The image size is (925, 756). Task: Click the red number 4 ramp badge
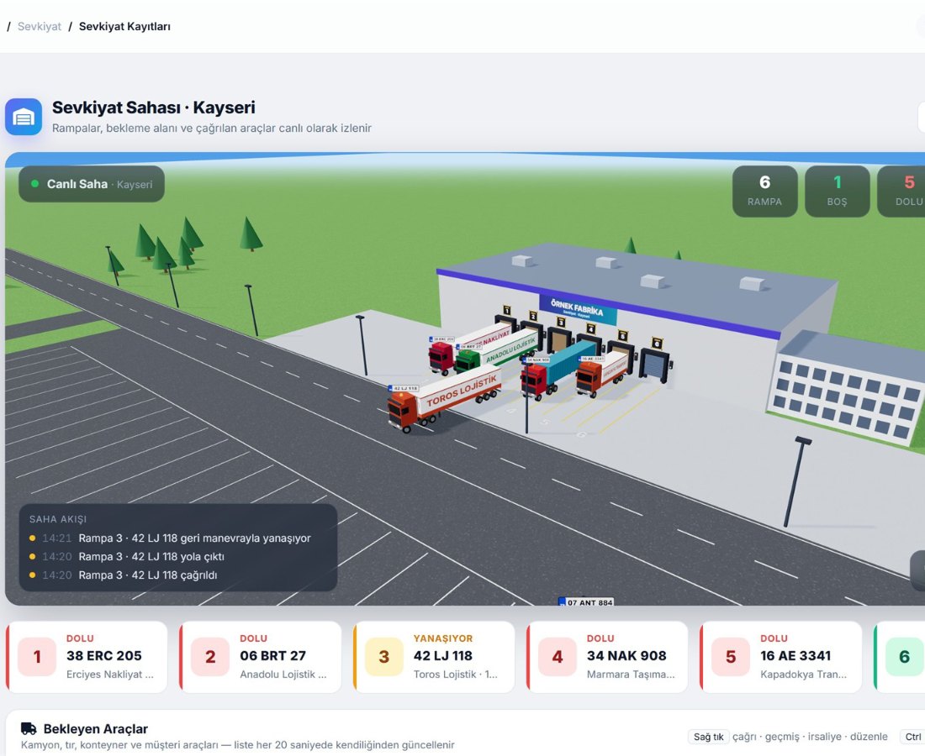[x=558, y=656]
